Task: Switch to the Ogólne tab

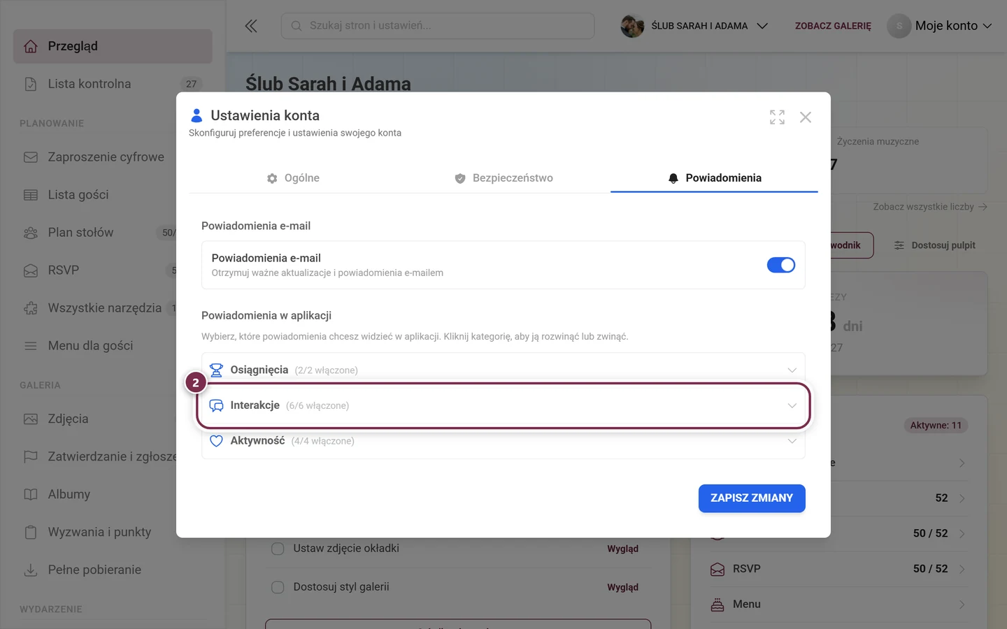Action: coord(293,178)
